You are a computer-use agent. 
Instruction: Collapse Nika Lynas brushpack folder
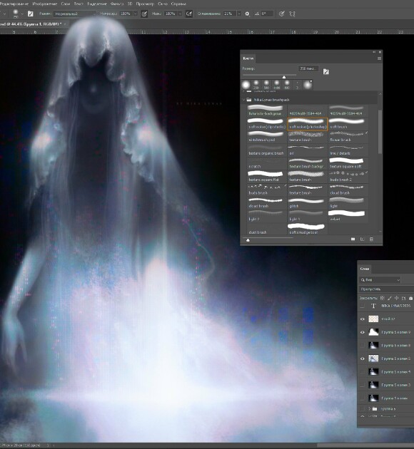244,100
